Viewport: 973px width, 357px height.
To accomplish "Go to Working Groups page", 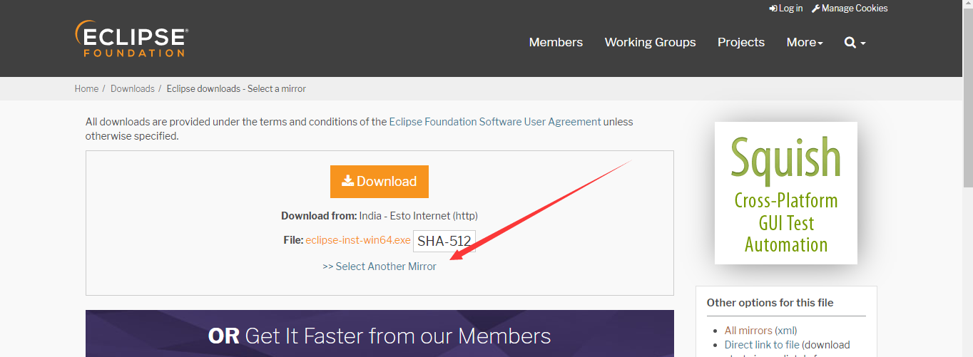I will click(x=650, y=43).
